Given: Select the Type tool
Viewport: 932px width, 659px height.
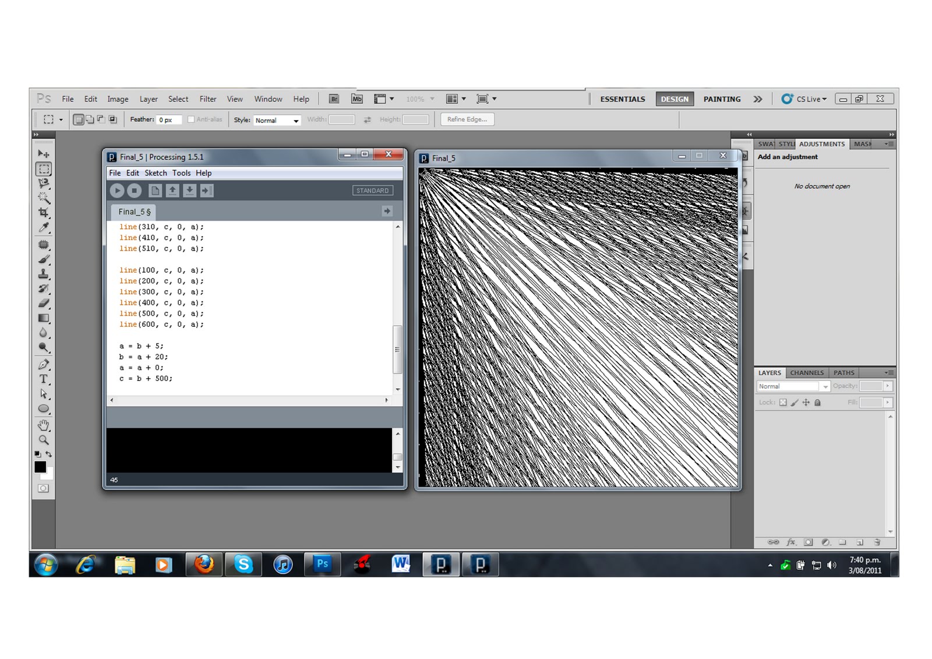Looking at the screenshot, I should tap(44, 379).
